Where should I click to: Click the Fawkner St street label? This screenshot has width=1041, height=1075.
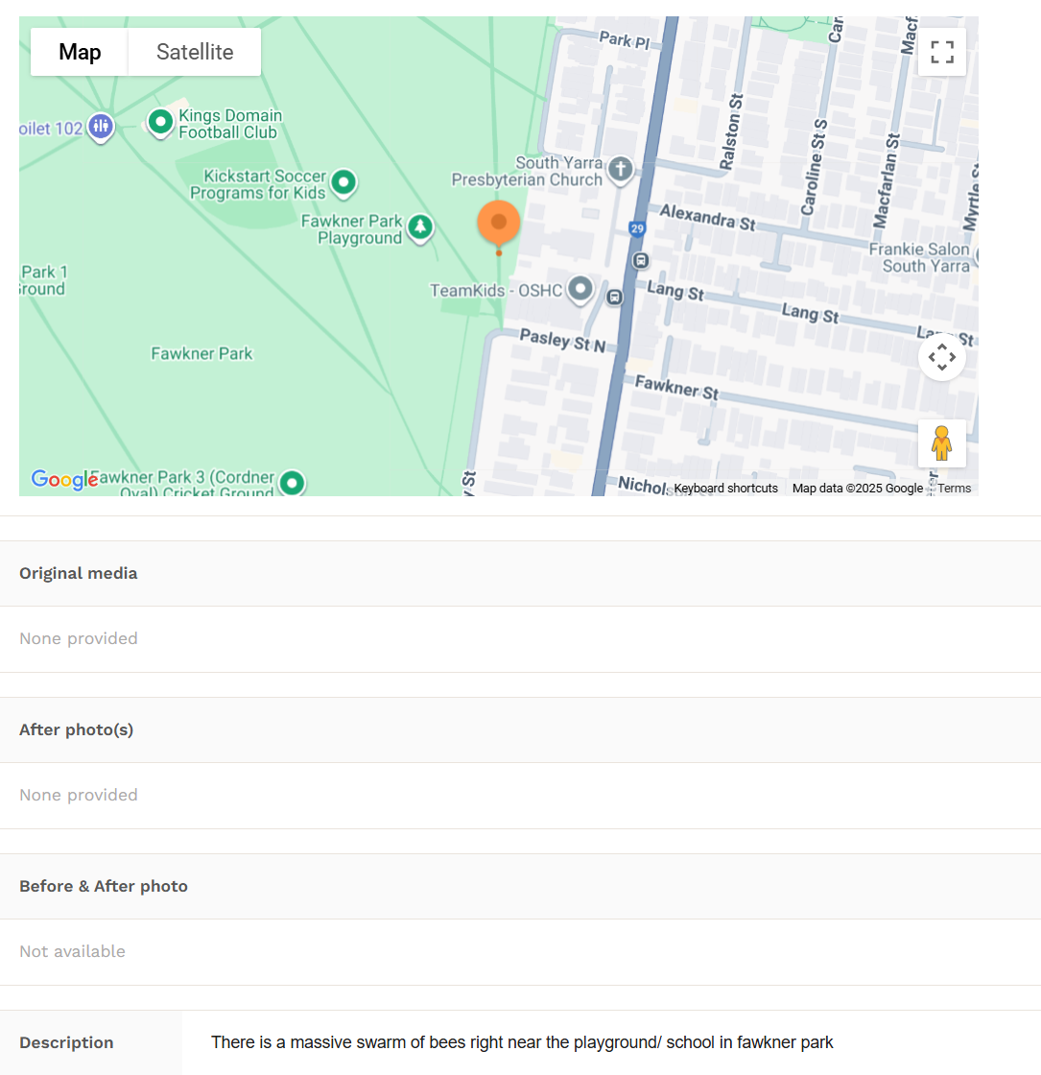pos(676,388)
